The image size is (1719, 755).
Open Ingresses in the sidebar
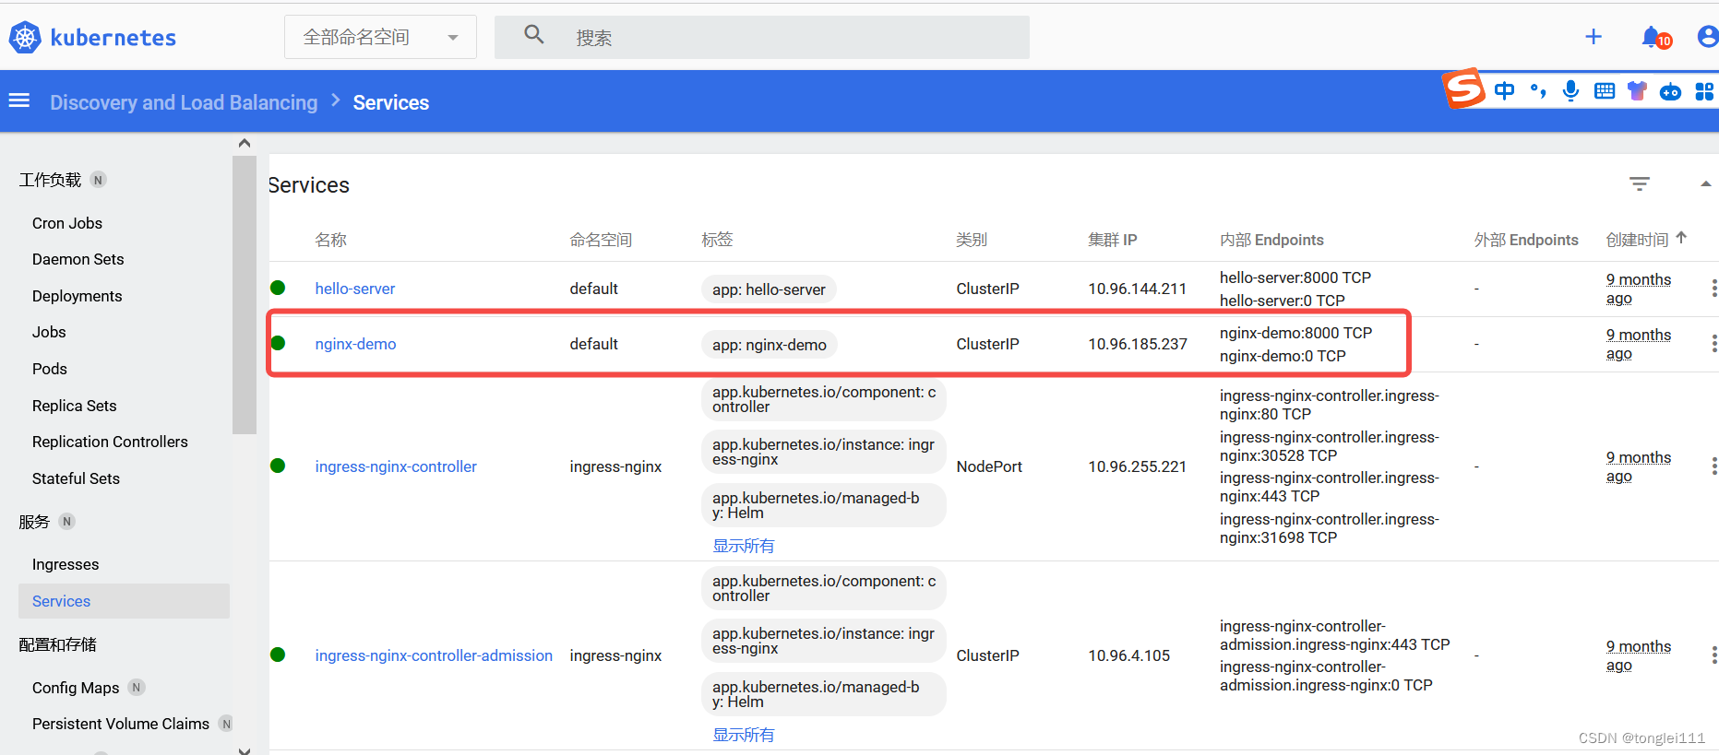point(66,564)
